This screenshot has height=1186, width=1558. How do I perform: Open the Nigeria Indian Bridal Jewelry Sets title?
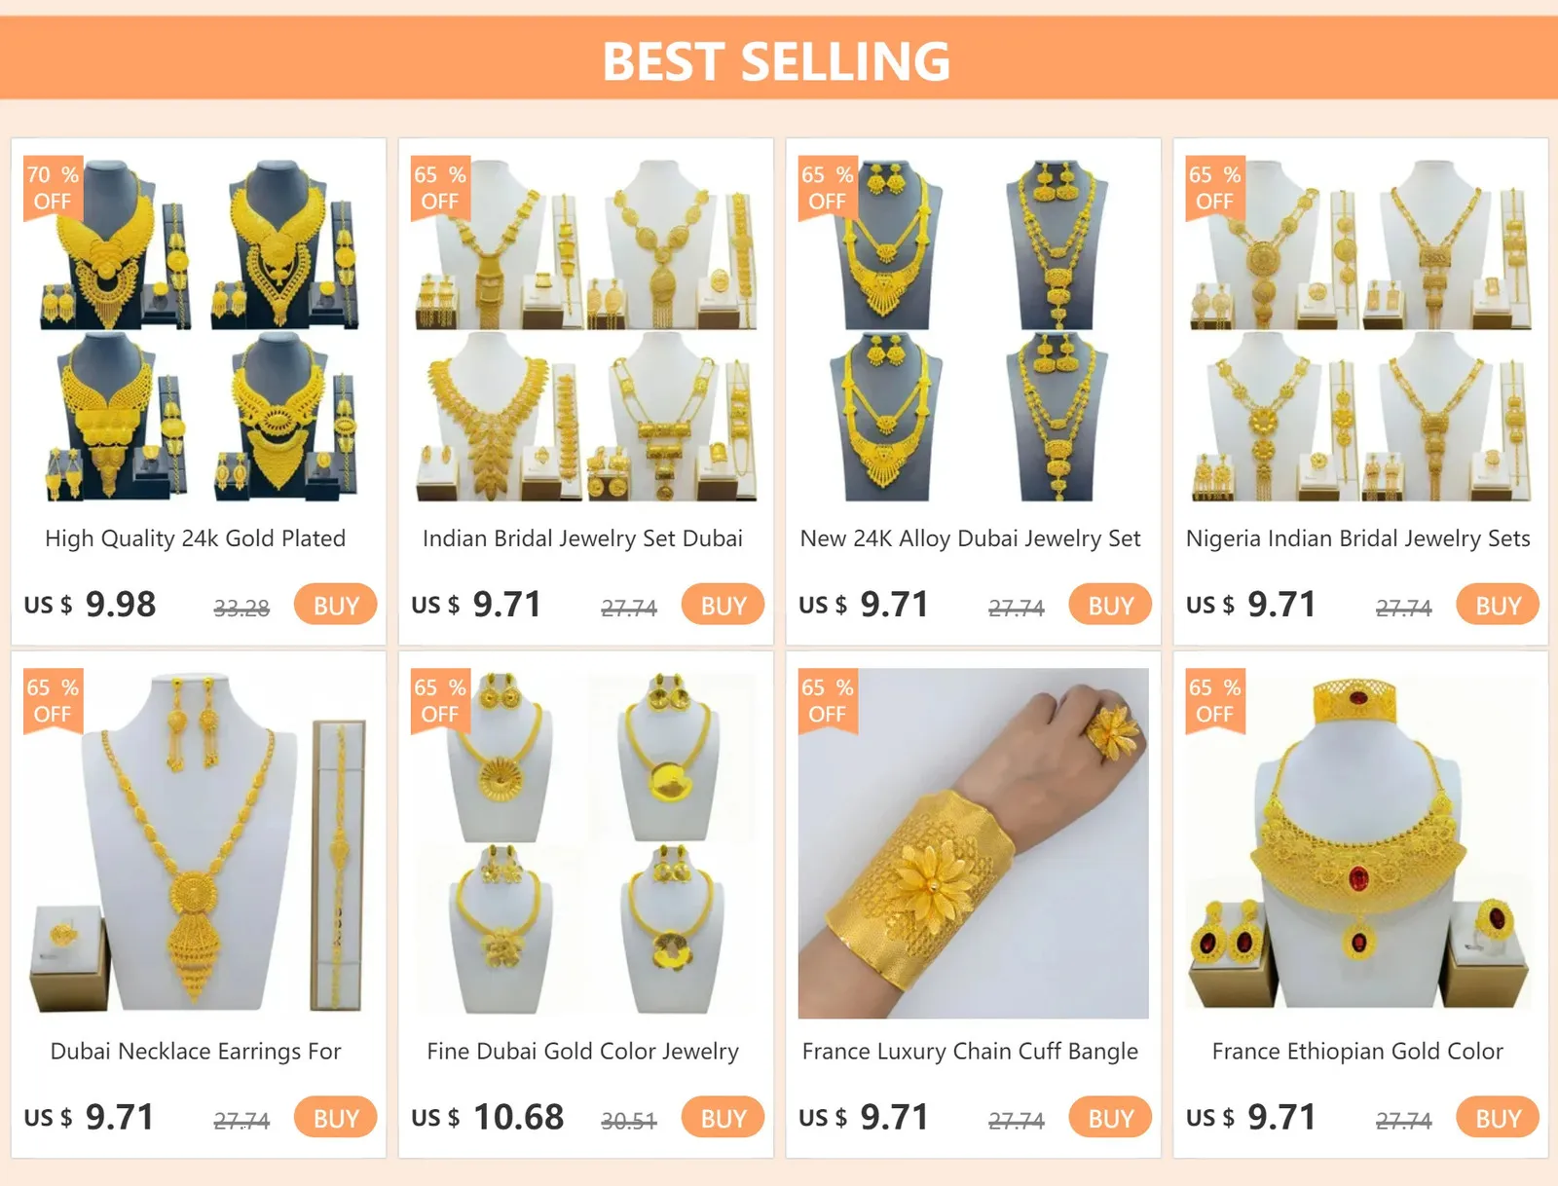(1357, 538)
